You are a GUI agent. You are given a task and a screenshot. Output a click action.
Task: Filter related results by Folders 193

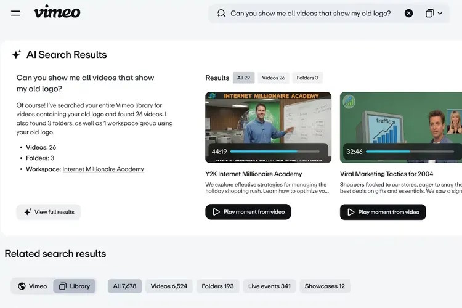217,286
